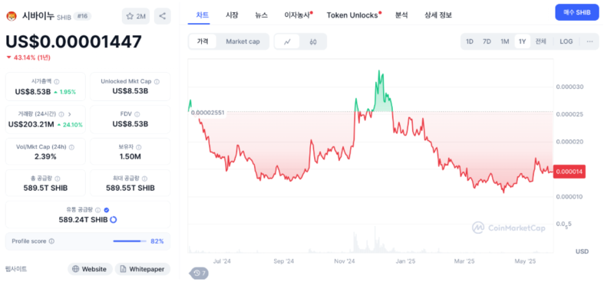This screenshot has height=282, width=614.
Task: Switch to the 뉴스 tab
Action: [x=261, y=15]
